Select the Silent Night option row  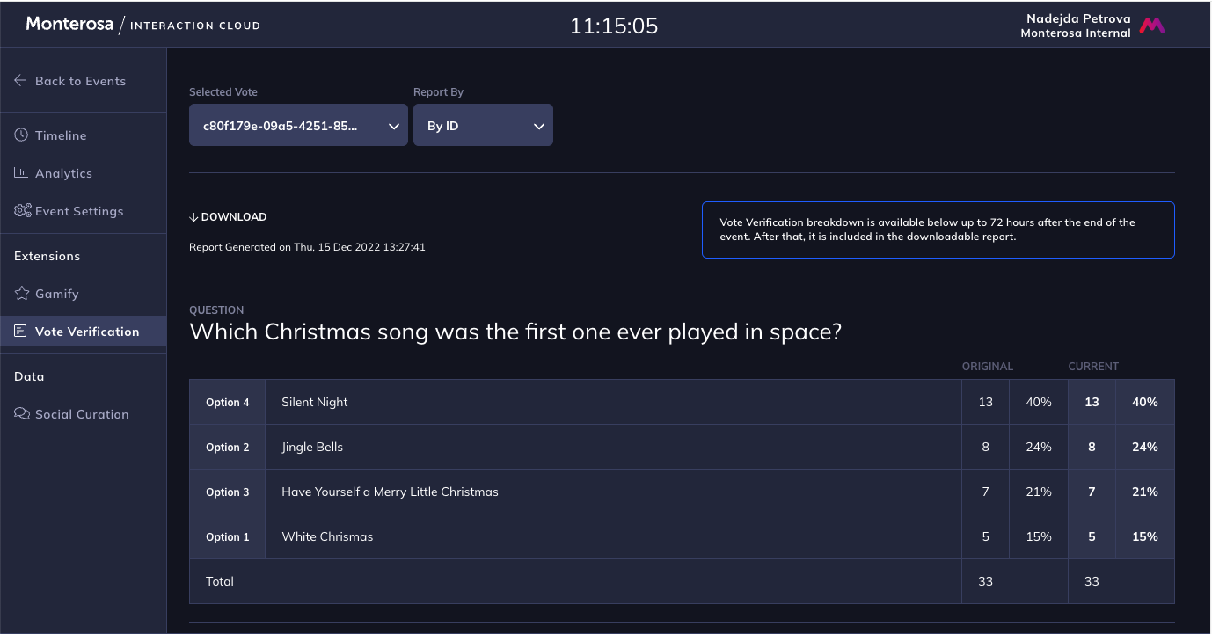pyautogui.click(x=315, y=402)
